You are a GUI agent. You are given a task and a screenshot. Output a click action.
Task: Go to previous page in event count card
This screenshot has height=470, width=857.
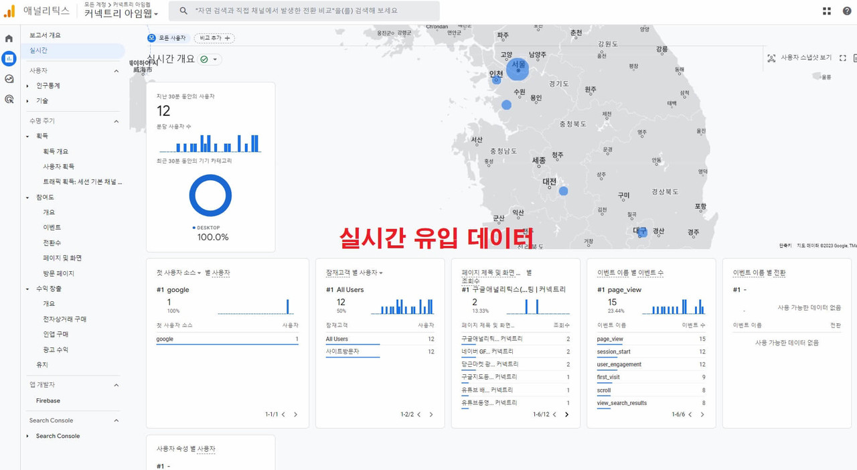pyautogui.click(x=690, y=414)
